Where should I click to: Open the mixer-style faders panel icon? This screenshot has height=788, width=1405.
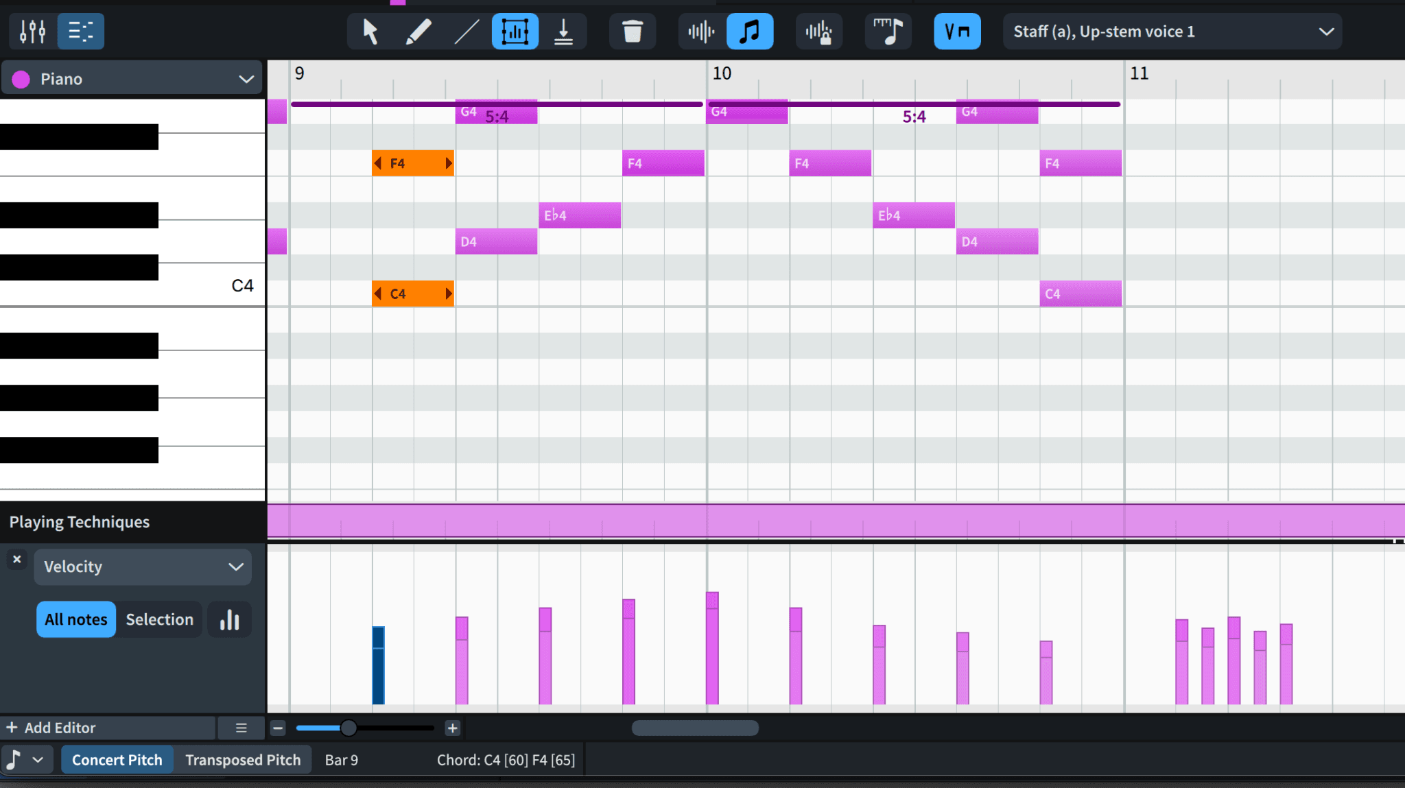[32, 31]
